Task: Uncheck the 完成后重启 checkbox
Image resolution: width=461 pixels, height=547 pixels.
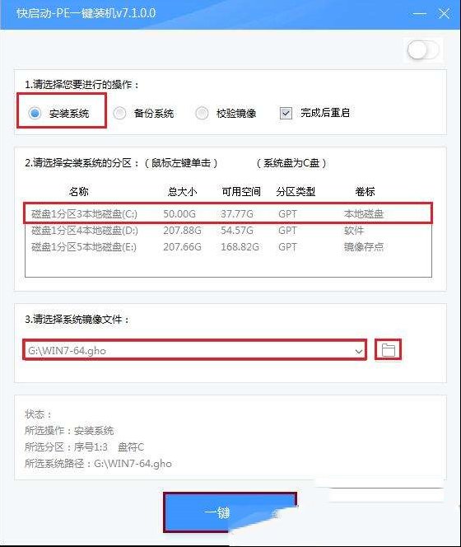Action: pyautogui.click(x=286, y=113)
